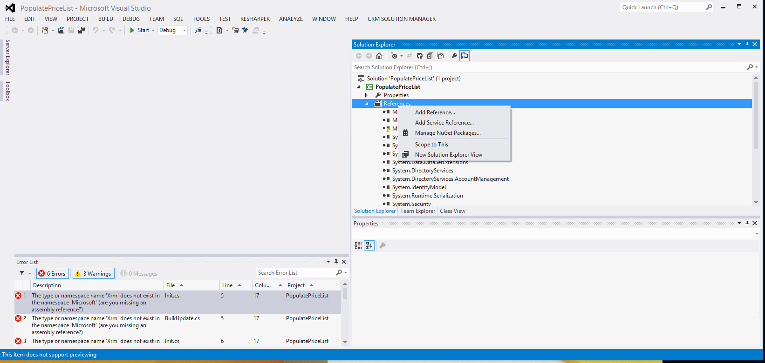Click the Search Error List magnifier icon
Viewport: 765px width, 363px height.
coord(339,273)
